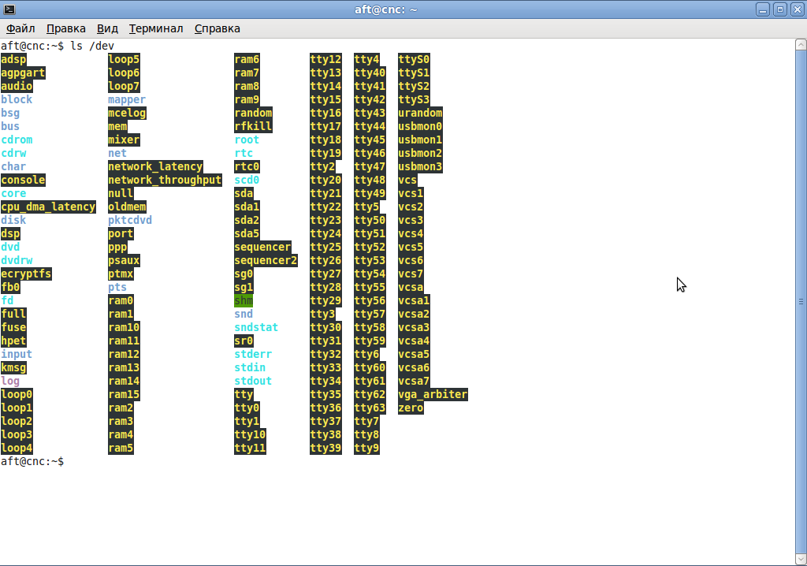Click the 'tty12' entry
Image resolution: width=807 pixels, height=566 pixels.
325,59
